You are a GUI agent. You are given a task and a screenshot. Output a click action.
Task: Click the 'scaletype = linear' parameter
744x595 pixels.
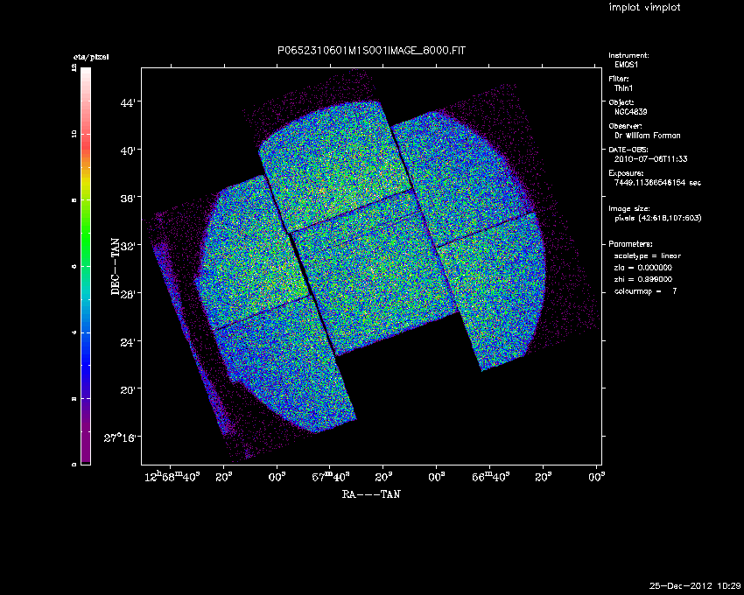(x=648, y=256)
